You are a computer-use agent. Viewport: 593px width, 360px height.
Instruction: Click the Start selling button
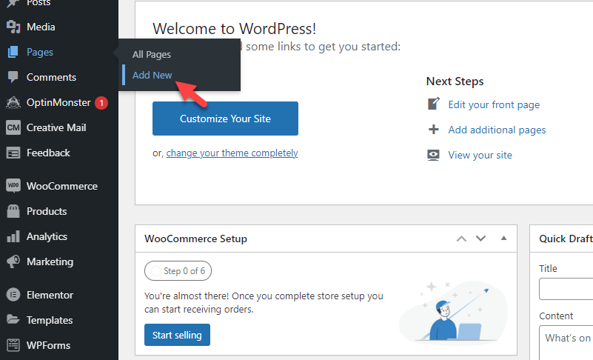point(177,335)
